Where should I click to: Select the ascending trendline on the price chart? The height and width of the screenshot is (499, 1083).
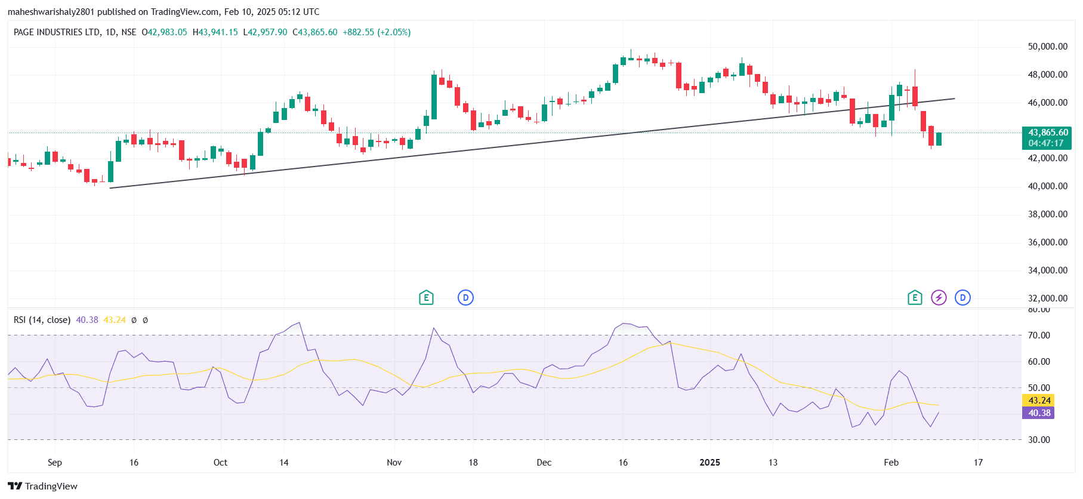click(x=533, y=143)
